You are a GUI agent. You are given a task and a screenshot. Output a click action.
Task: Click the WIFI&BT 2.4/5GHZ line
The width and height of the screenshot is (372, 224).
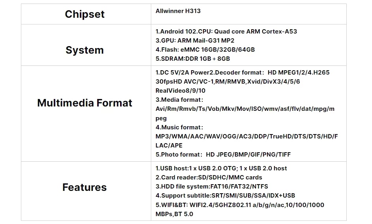pos(240,205)
